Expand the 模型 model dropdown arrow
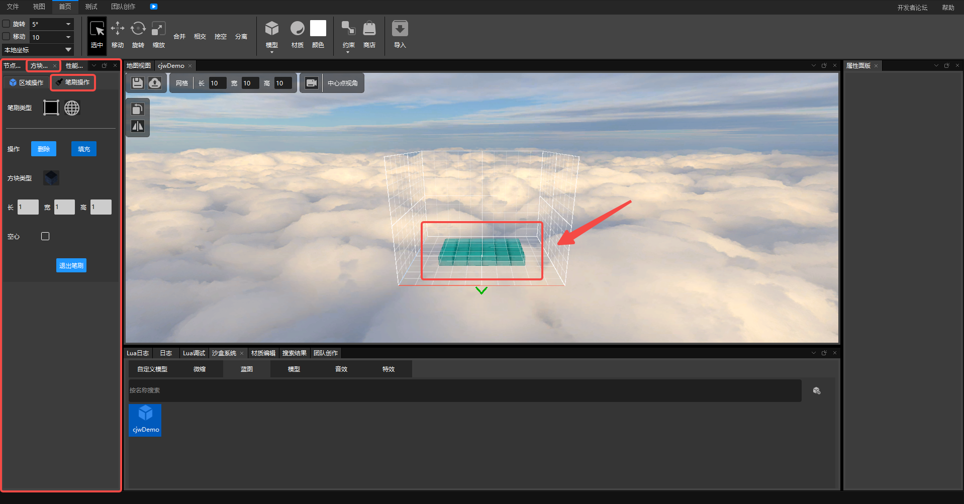 (272, 52)
